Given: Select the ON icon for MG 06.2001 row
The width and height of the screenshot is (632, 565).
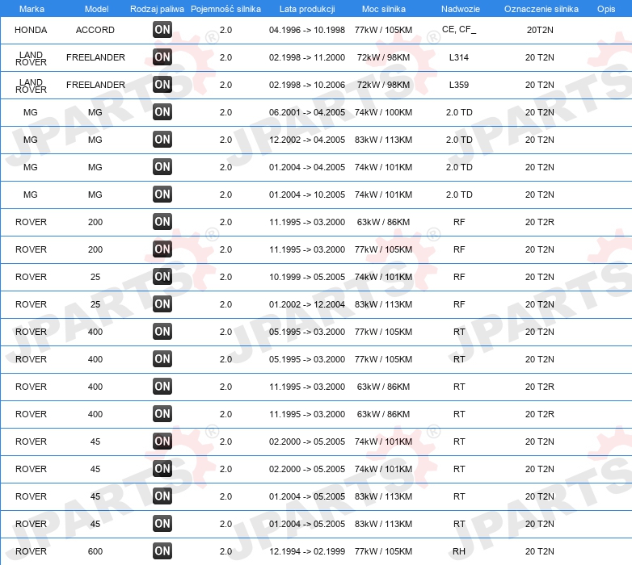Looking at the screenshot, I should coord(162,112).
